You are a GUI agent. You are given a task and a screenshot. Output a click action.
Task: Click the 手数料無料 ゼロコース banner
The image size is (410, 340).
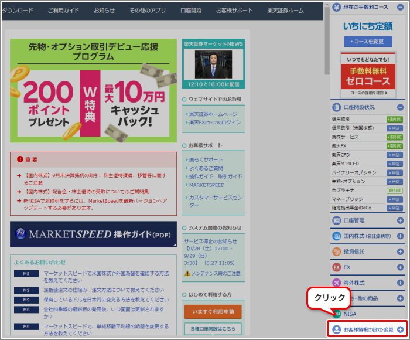(x=368, y=75)
